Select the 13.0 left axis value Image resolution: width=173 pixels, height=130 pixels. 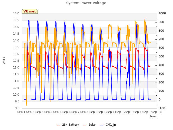click(16, 54)
